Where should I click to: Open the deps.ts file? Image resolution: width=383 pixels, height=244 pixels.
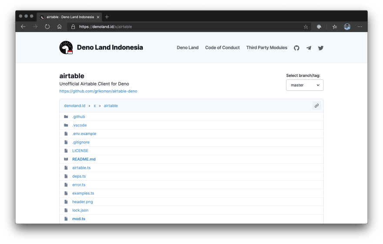79,176
